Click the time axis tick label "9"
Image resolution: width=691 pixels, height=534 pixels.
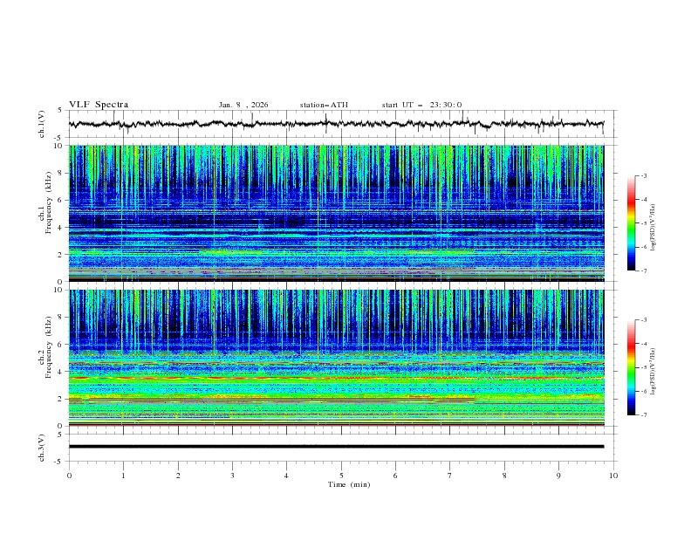pos(558,476)
